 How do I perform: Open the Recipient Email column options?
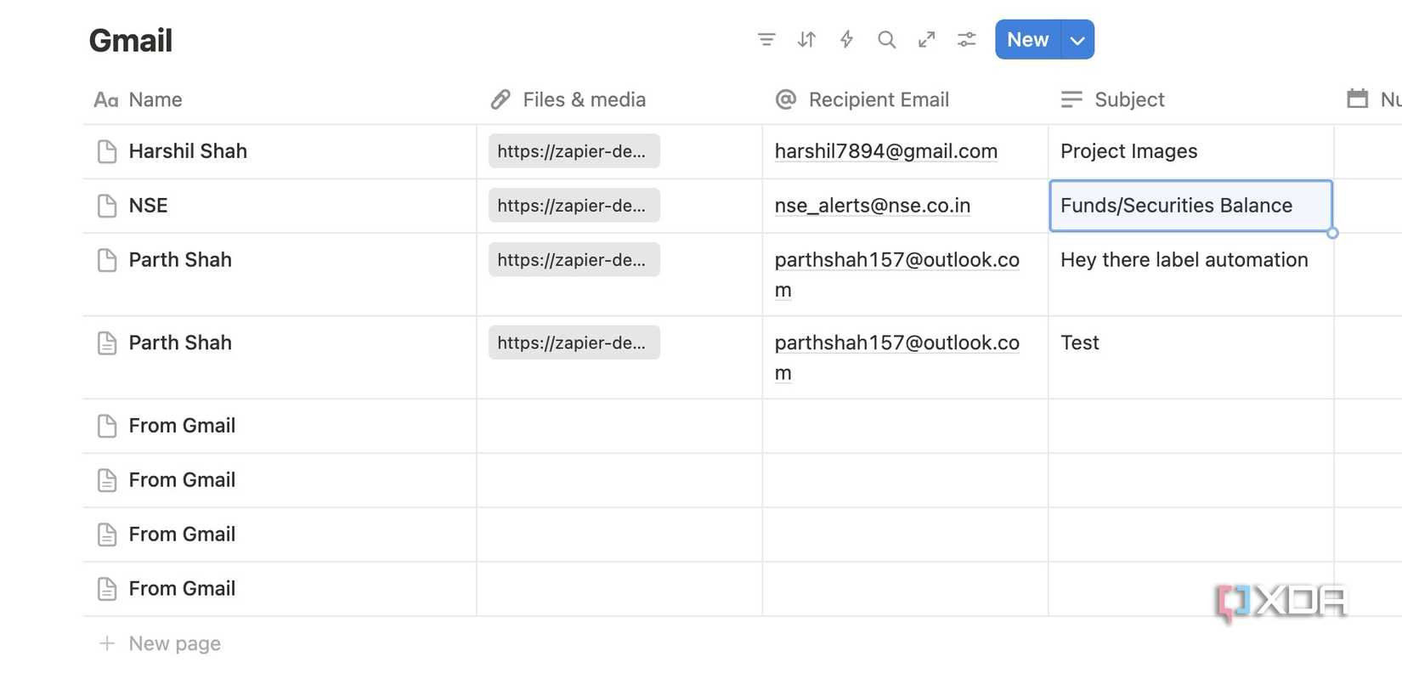[879, 99]
